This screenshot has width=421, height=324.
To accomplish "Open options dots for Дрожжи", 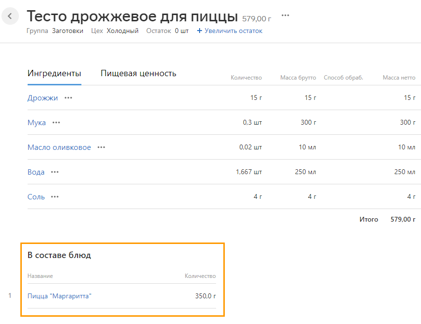I will tap(68, 98).
